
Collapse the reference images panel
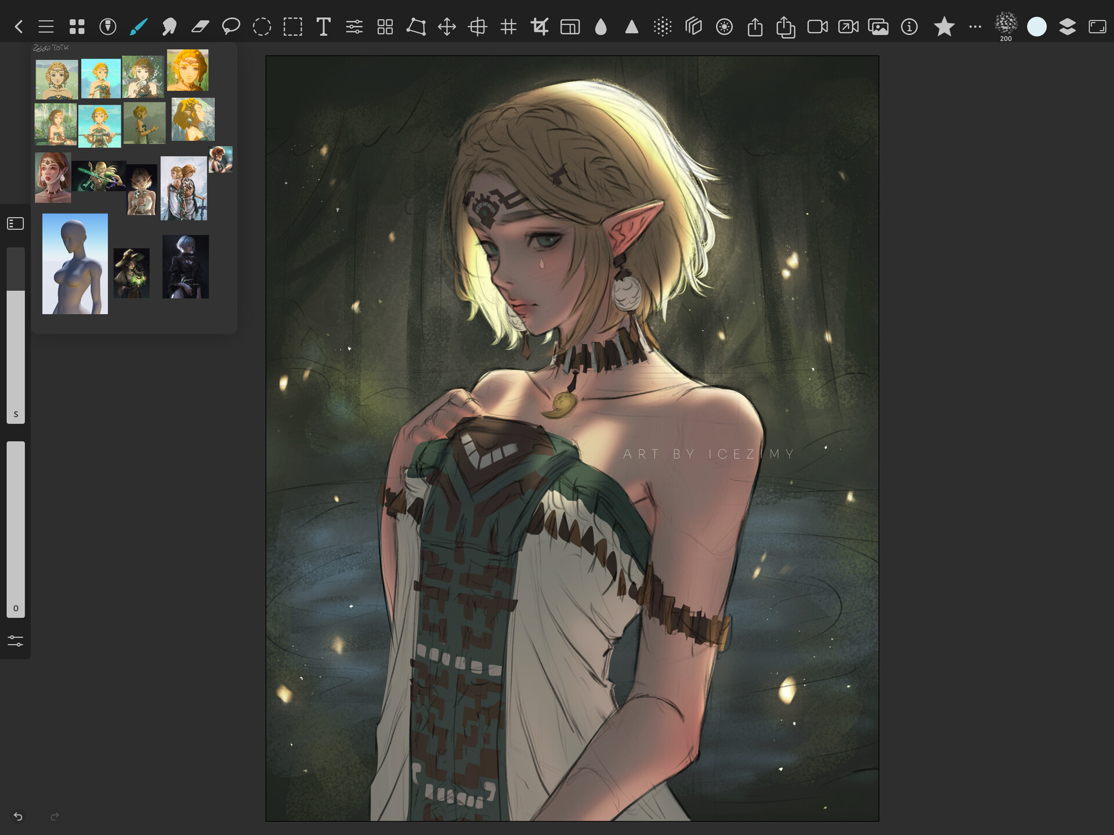pos(16,223)
